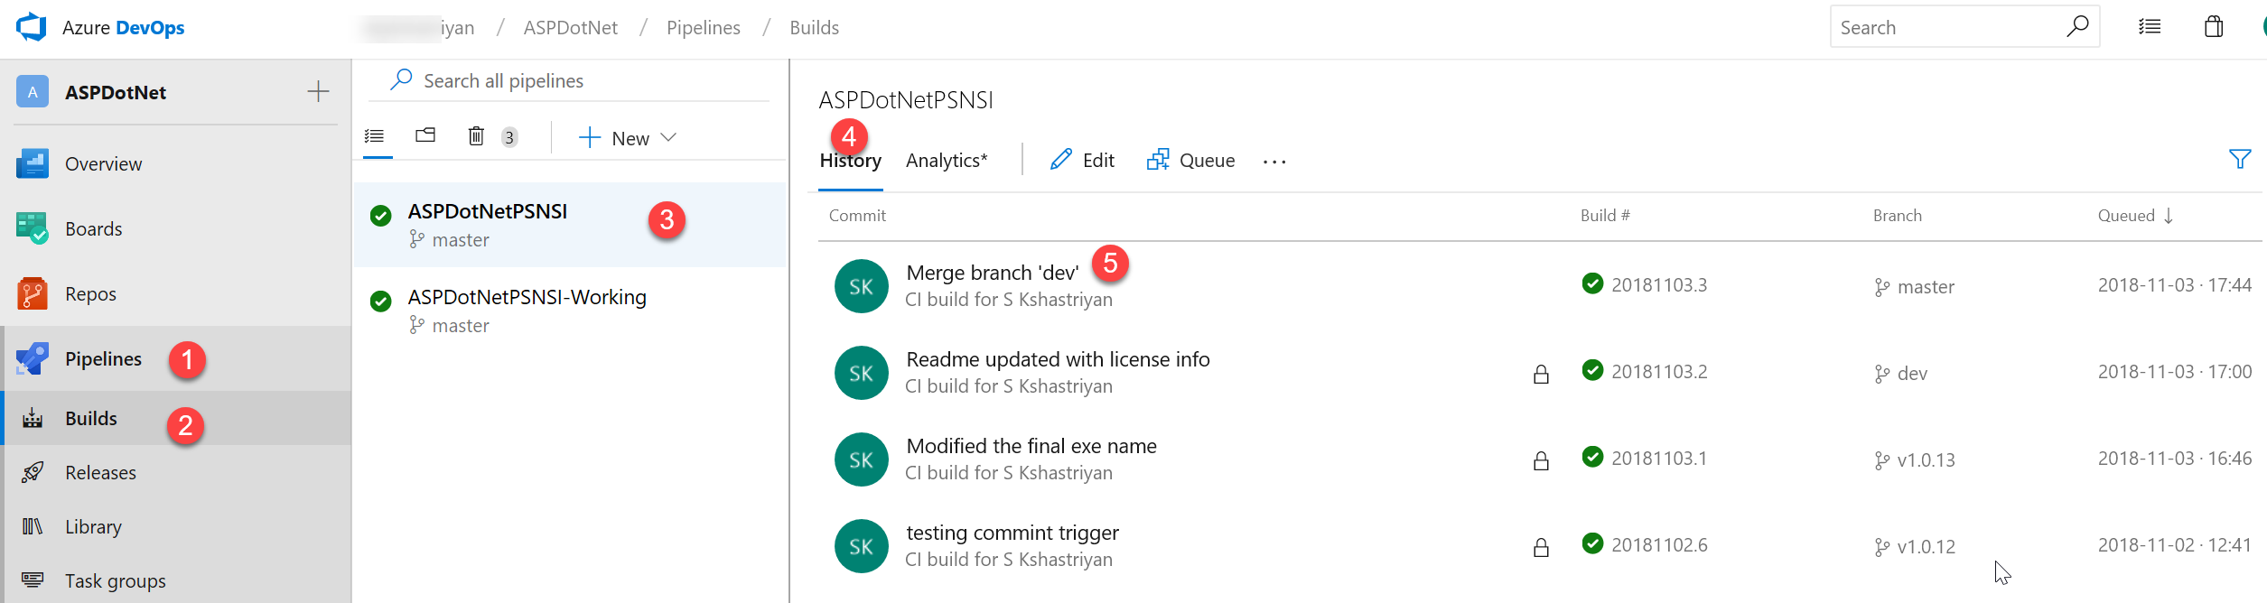Expand the New pipeline dropdown

(668, 137)
